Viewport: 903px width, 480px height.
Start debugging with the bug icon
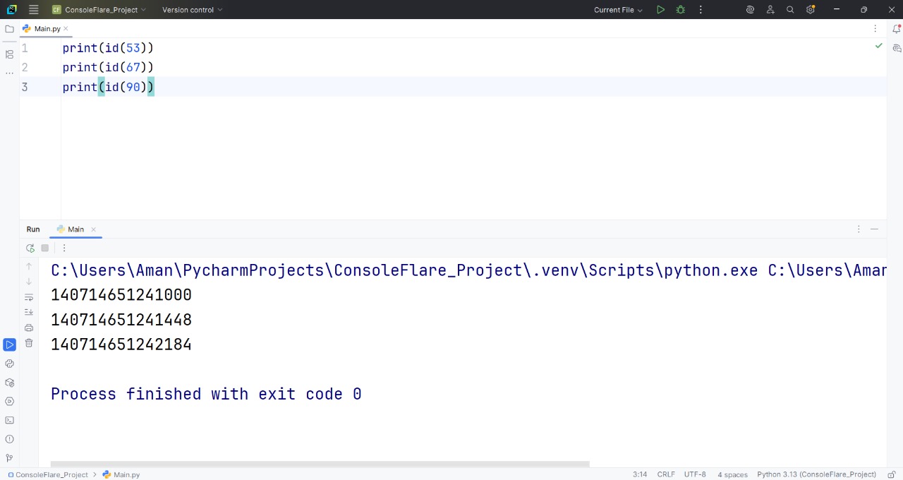[x=680, y=10]
